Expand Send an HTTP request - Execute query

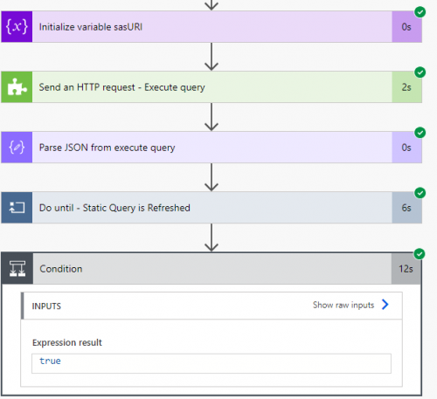pyautogui.click(x=212, y=87)
